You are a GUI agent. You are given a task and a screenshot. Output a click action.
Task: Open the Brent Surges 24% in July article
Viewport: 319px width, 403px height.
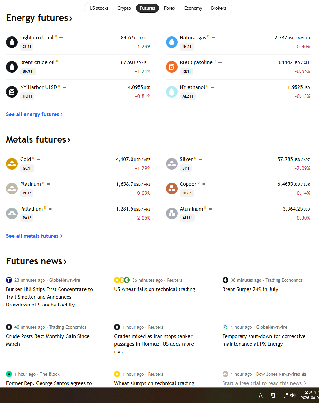250,289
